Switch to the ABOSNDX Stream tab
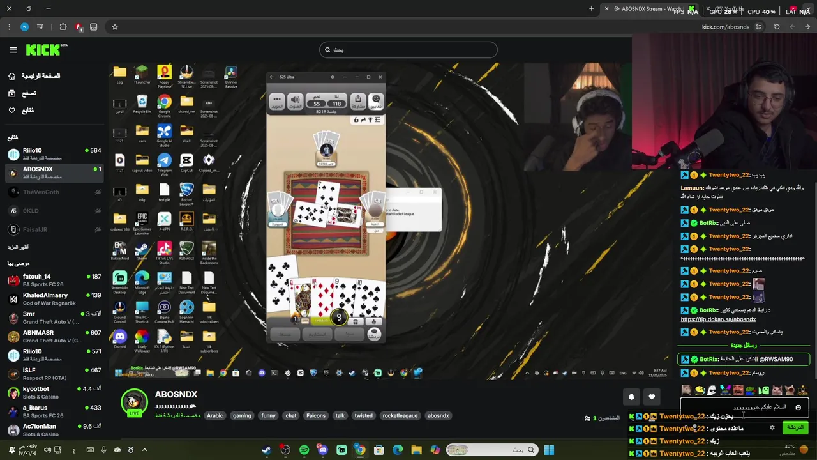This screenshot has width=817, height=460. pyautogui.click(x=651, y=9)
